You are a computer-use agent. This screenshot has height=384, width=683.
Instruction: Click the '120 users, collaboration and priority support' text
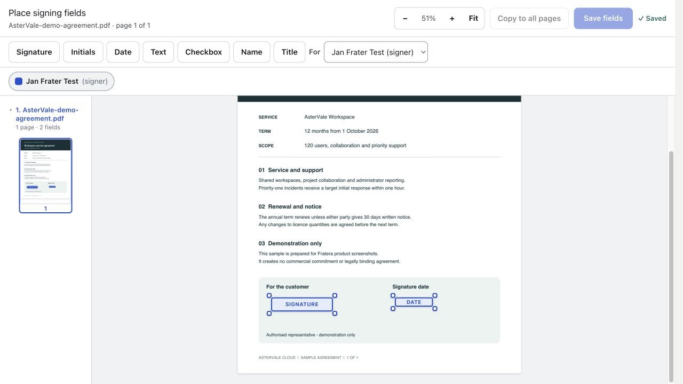tap(355, 146)
